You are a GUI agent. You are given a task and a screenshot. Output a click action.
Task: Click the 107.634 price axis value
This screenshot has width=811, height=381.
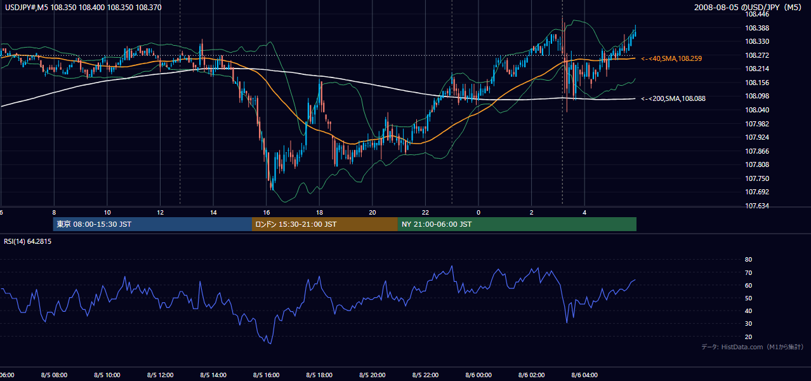coord(756,206)
